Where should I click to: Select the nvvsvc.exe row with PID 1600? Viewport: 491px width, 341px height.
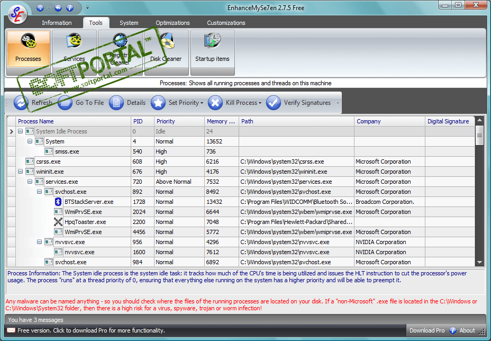(241, 252)
